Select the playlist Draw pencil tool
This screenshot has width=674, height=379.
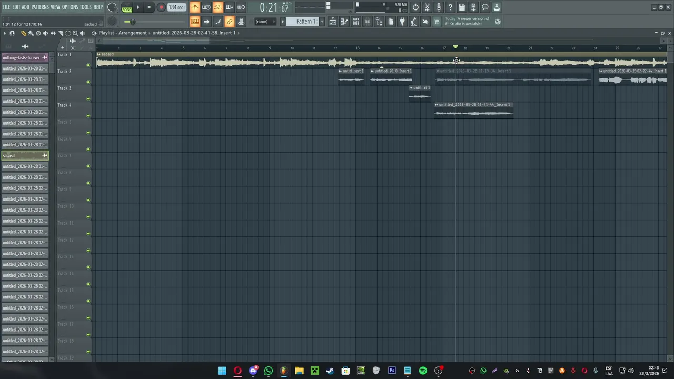coord(24,33)
